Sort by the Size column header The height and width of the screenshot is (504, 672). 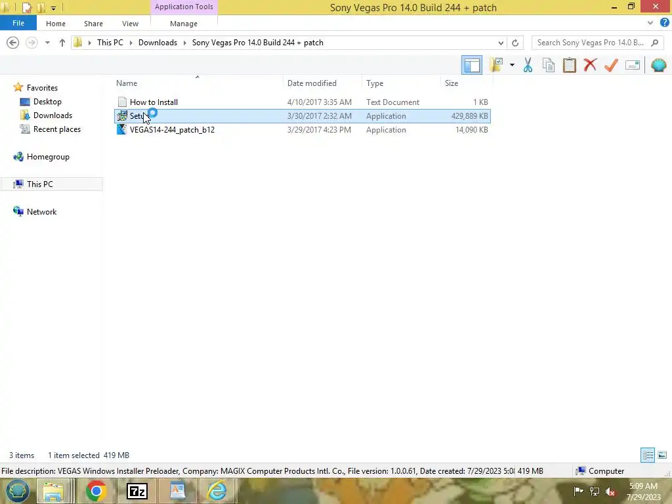[451, 83]
